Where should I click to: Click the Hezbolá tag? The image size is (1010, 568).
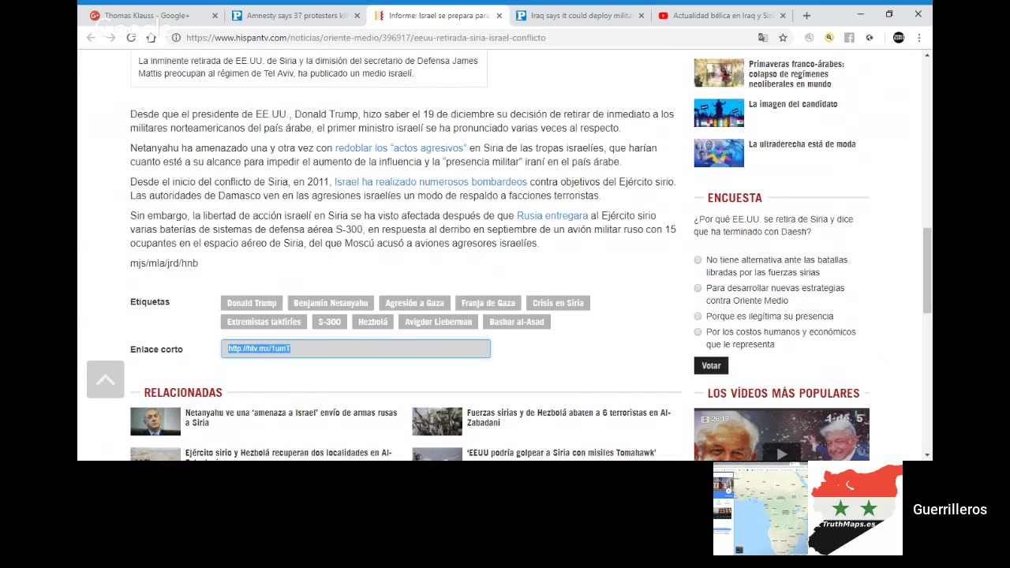[x=372, y=322]
